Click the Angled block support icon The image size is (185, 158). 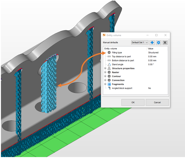point(109,88)
